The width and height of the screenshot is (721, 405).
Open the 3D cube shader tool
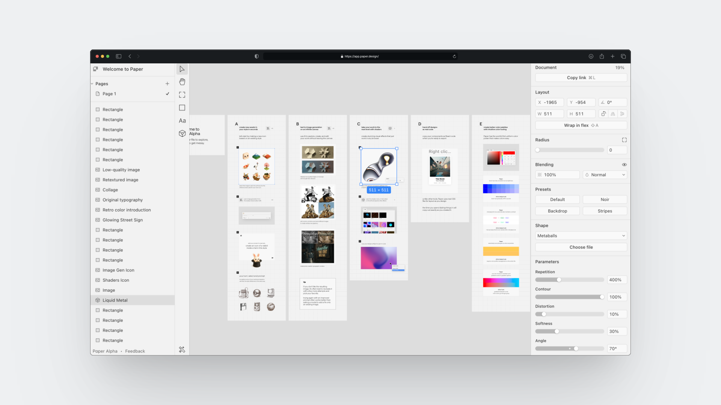pos(182,133)
